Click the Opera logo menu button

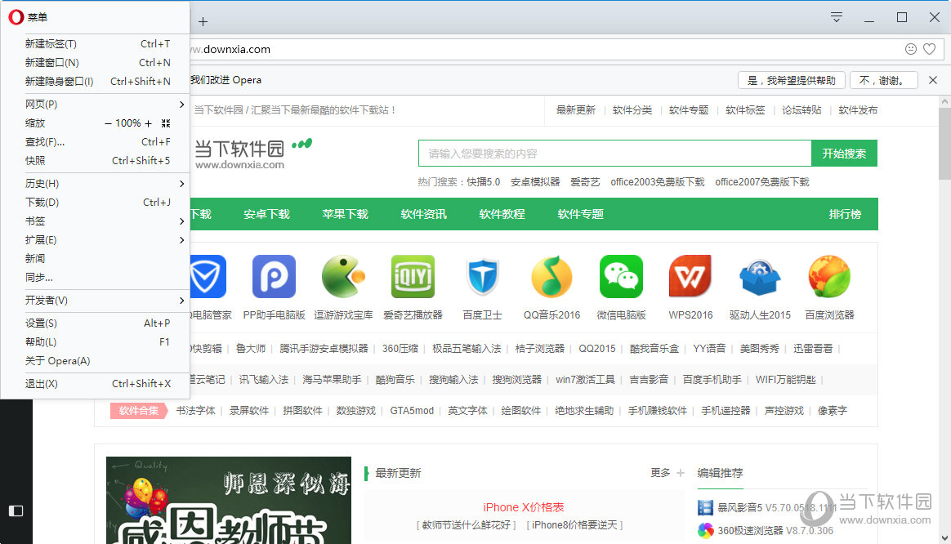pyautogui.click(x=16, y=17)
